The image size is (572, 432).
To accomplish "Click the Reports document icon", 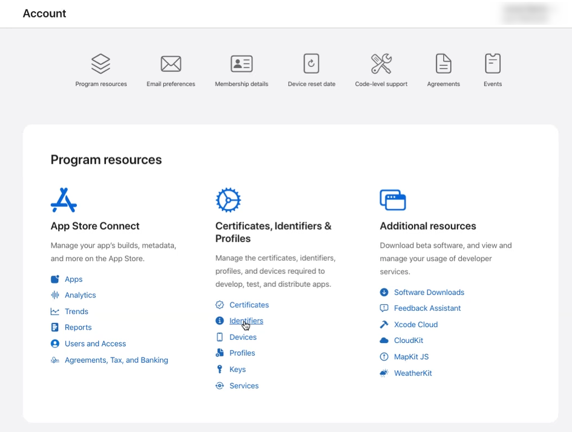I will (54, 327).
